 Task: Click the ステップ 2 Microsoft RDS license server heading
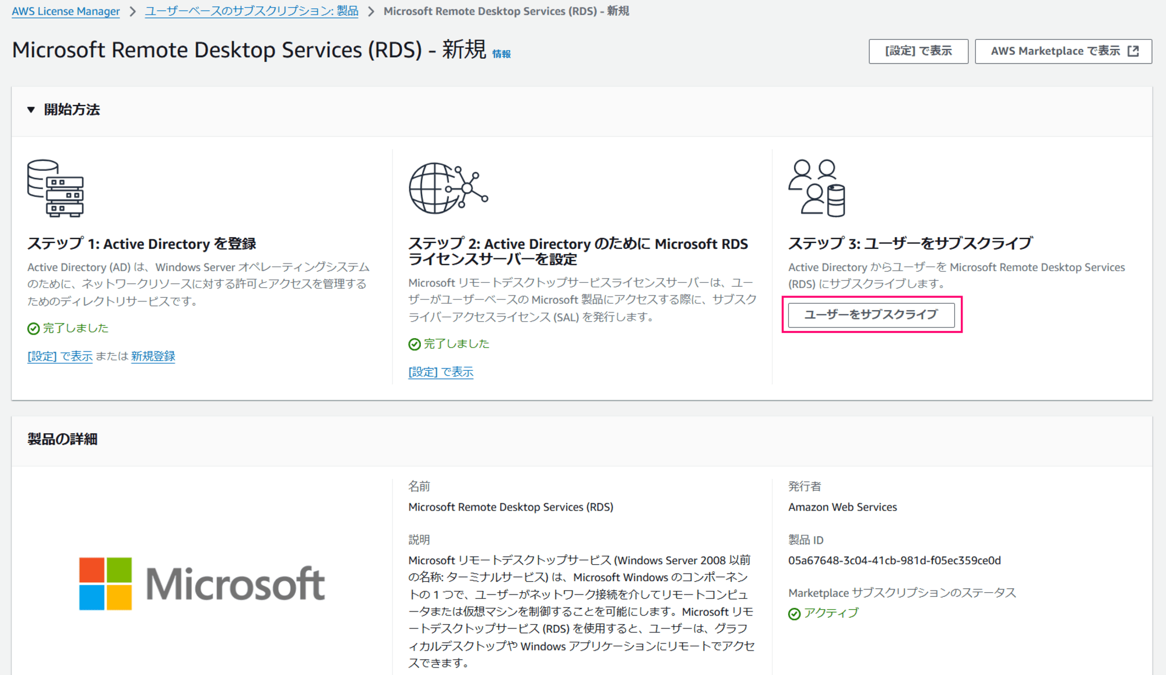[x=578, y=251]
